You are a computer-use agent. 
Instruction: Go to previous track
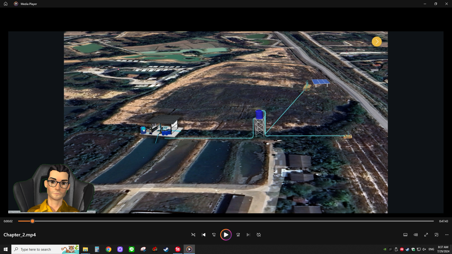(x=204, y=235)
